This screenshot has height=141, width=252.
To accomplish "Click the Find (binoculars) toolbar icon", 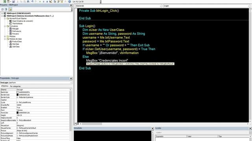I will [x=28, y=2].
